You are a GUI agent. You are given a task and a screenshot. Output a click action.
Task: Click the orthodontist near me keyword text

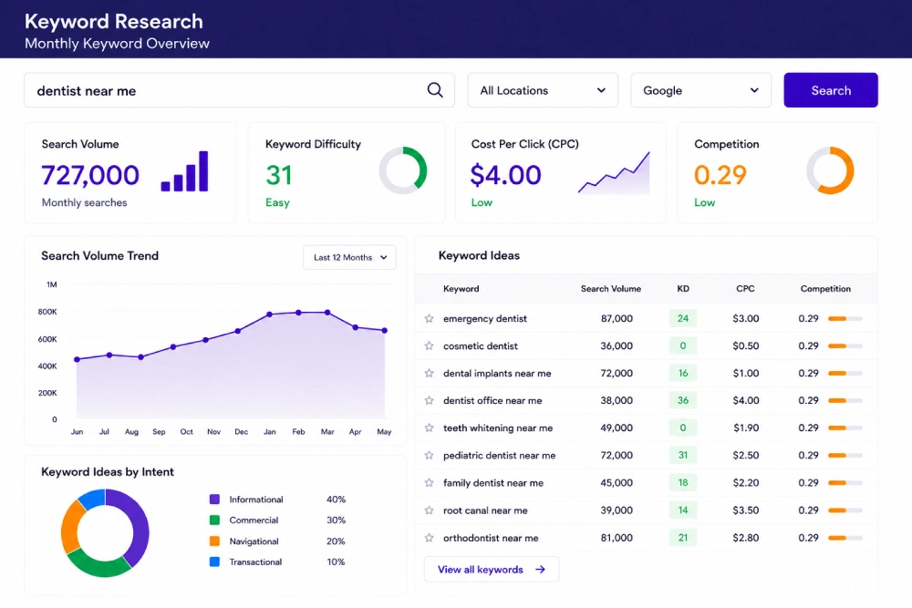point(491,538)
